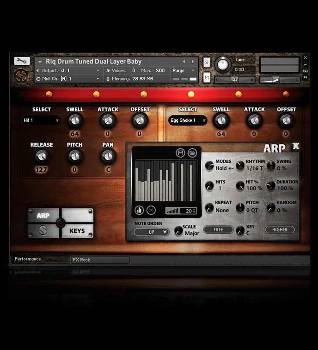Click the wrench edit instrument icon
The width and height of the screenshot is (318, 350).
click(22, 61)
